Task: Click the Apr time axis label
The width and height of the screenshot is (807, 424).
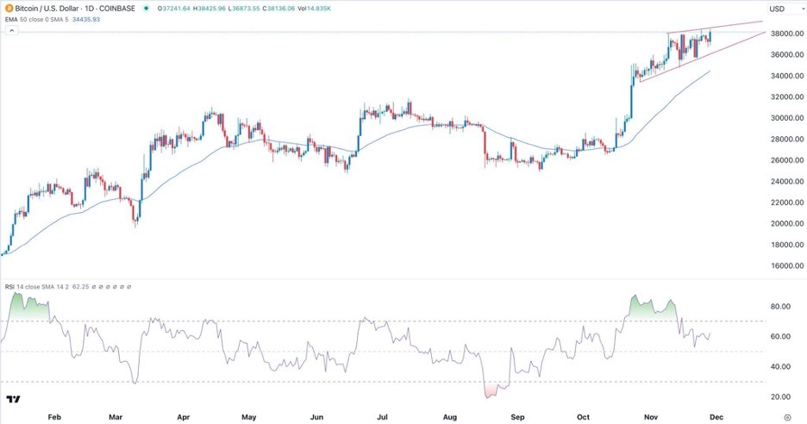Action: pyautogui.click(x=184, y=417)
